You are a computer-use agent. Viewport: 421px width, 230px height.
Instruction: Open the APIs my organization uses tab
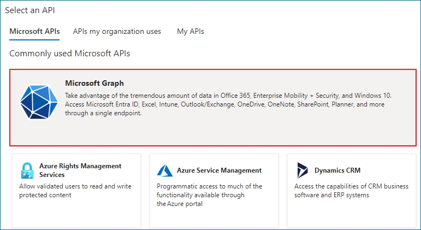[x=117, y=32]
